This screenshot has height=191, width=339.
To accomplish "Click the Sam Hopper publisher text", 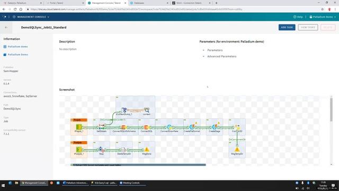I will click(11, 71).
